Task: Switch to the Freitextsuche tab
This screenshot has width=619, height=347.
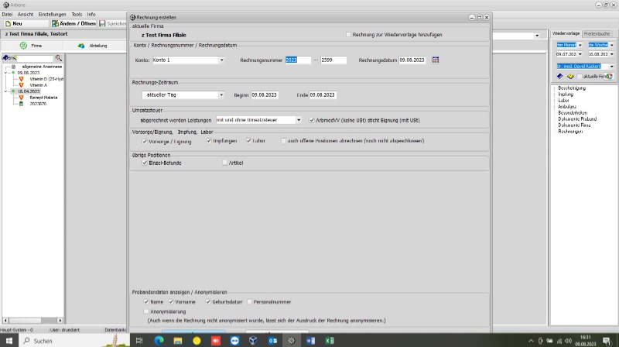Action: pyautogui.click(x=597, y=34)
